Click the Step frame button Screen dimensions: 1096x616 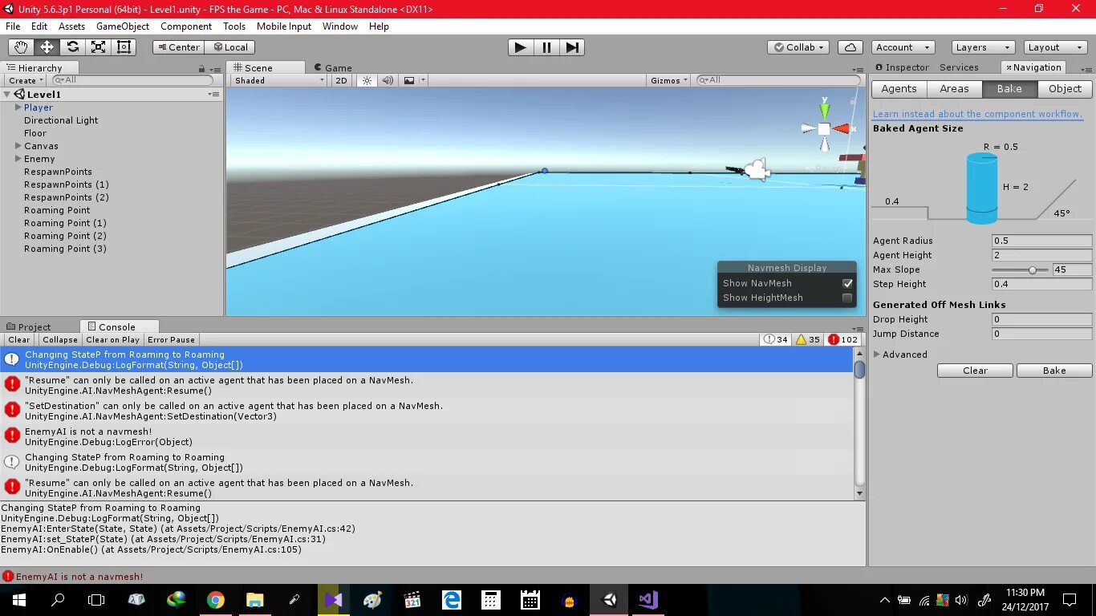[572, 47]
